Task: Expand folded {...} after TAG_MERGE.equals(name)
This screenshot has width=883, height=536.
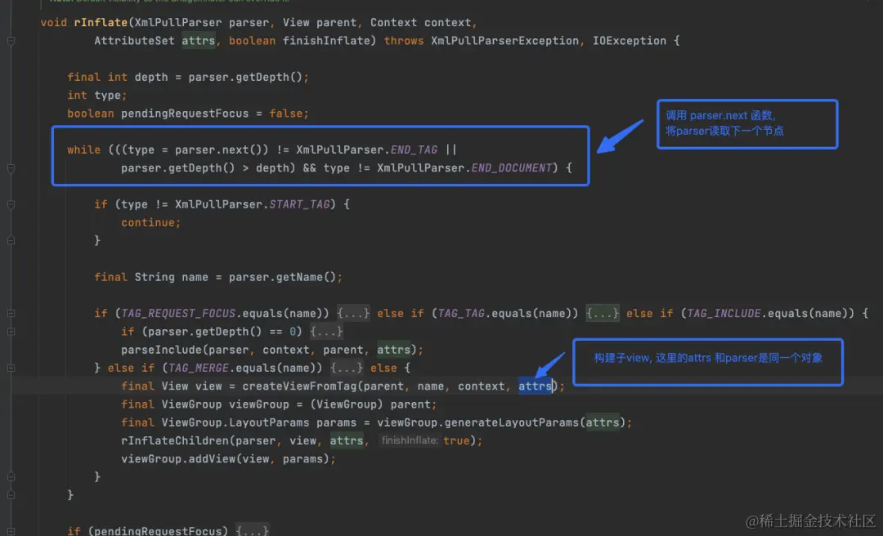Action: point(347,368)
